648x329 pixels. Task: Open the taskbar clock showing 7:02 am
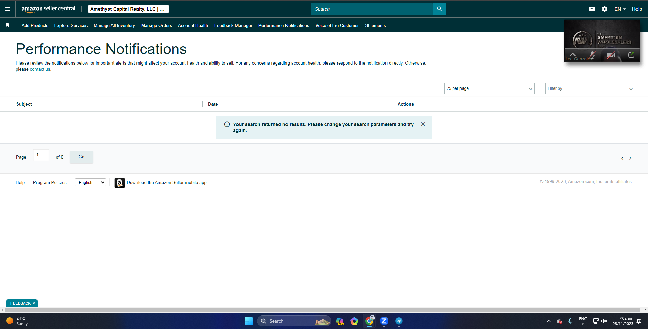623,321
